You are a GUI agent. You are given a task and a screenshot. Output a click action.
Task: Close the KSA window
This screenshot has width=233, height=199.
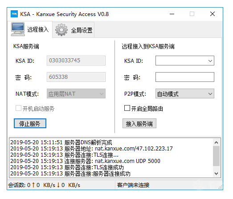point(213,14)
